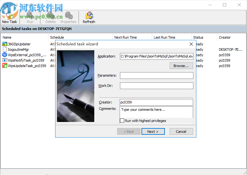Select the WpsUpdateTask_pc0359 task icon
247x175 pixels.
pyautogui.click(x=5, y=66)
